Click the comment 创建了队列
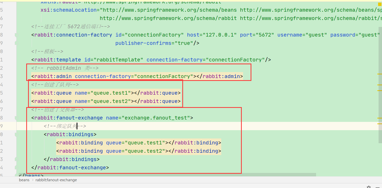This screenshot has height=188, width=382. coord(55,85)
